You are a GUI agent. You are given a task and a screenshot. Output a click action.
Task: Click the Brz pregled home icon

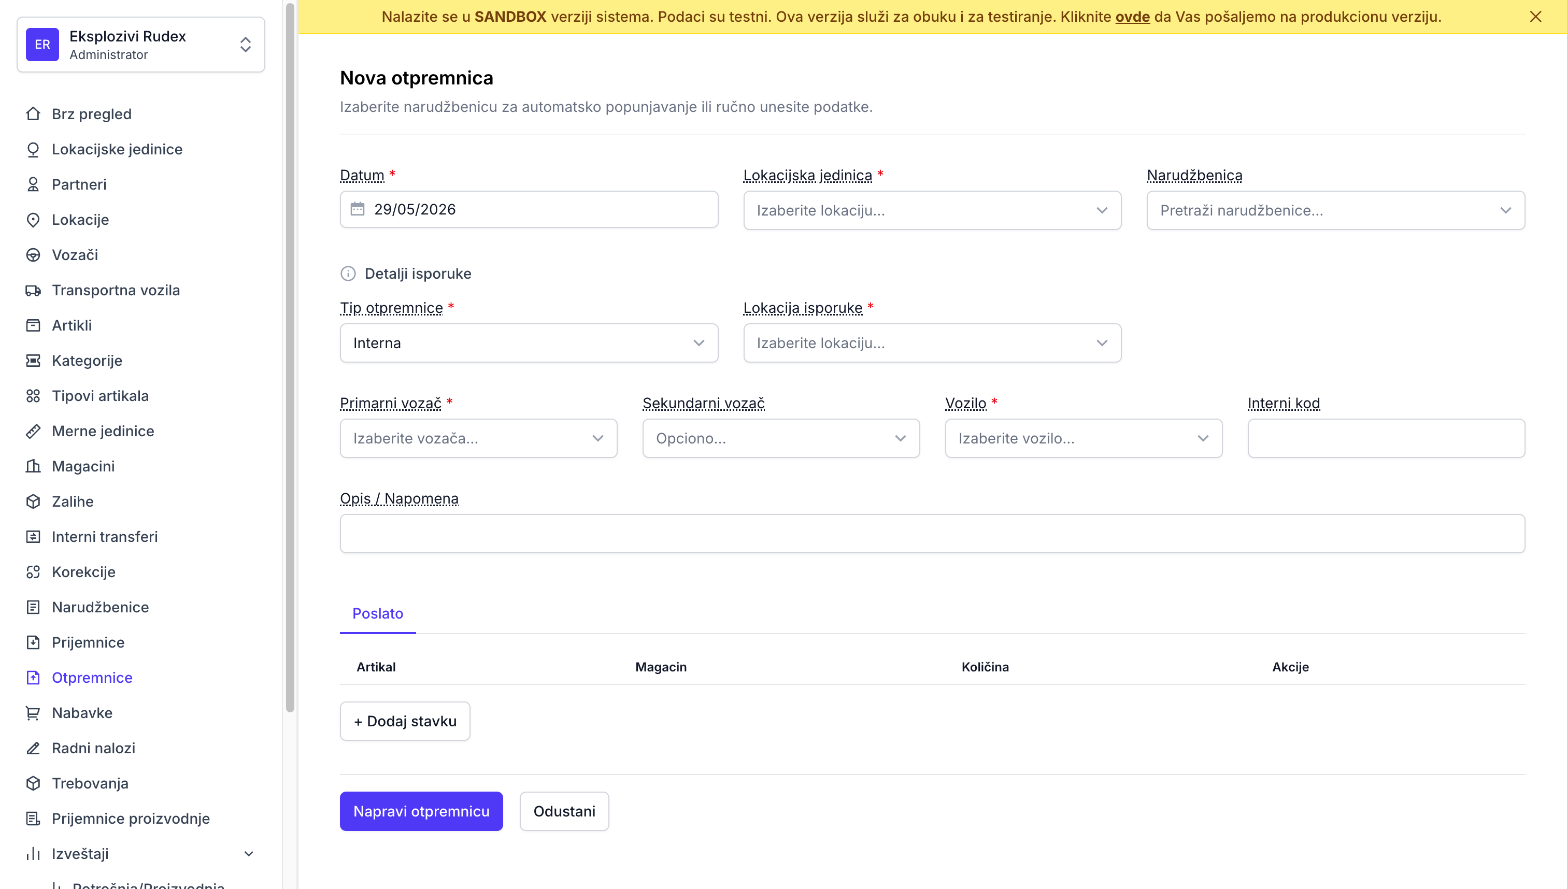point(33,113)
